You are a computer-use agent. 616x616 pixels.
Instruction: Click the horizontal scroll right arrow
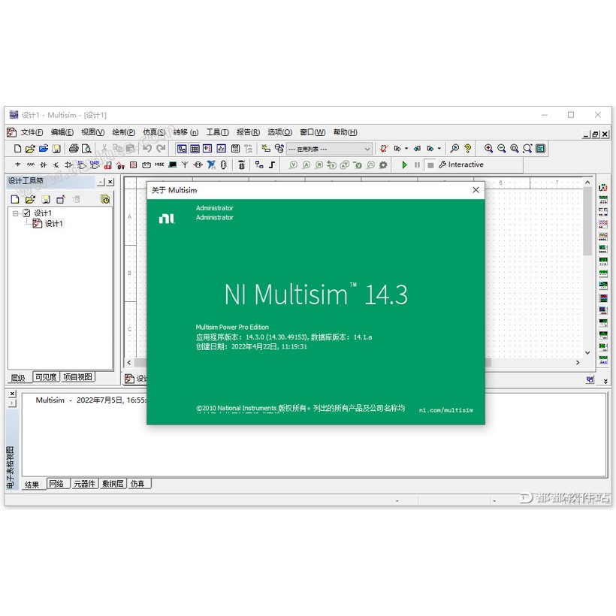(578, 362)
